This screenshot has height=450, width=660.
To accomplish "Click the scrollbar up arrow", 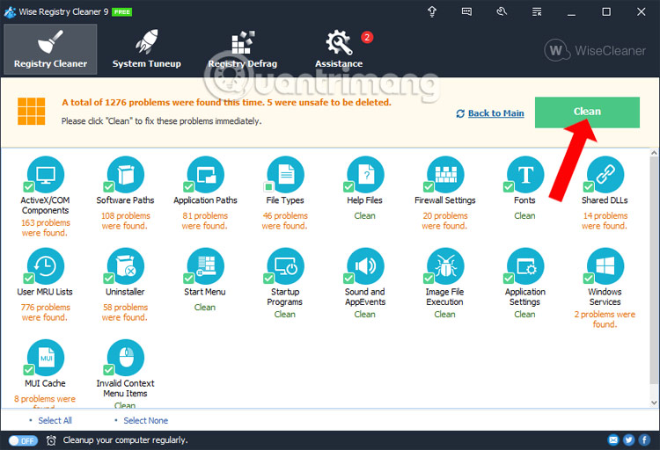I will click(654, 153).
